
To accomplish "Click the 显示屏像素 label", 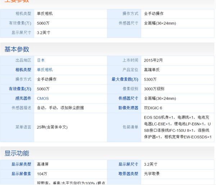I will coord(21,174).
